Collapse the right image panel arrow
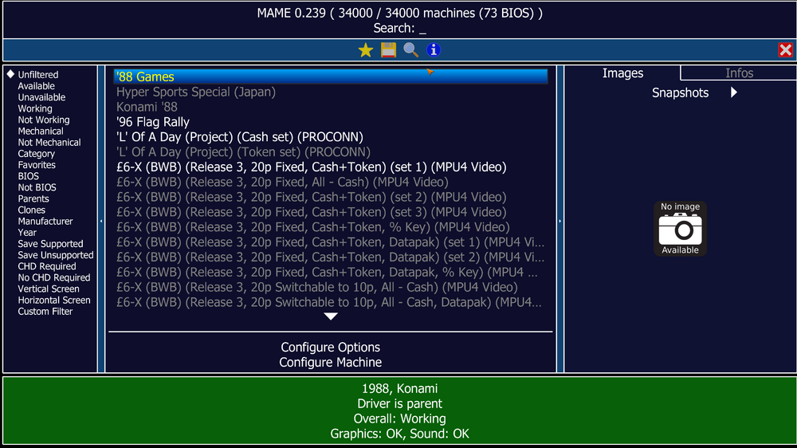This screenshot has height=448, width=797. pyautogui.click(x=560, y=221)
